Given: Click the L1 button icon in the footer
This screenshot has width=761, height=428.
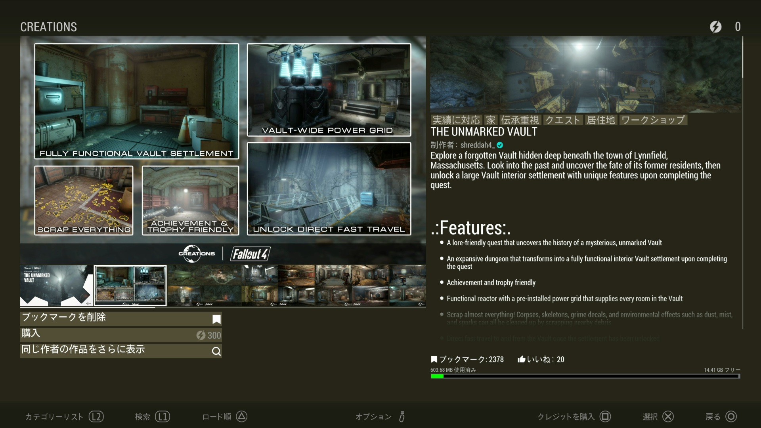Looking at the screenshot, I should tap(163, 417).
